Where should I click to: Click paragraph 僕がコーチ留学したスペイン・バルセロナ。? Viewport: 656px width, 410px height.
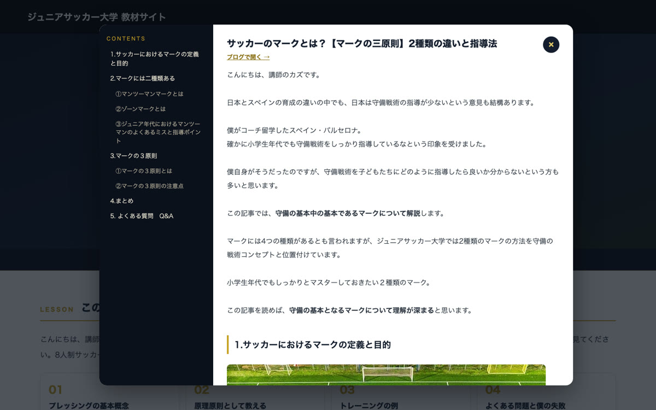(296, 130)
